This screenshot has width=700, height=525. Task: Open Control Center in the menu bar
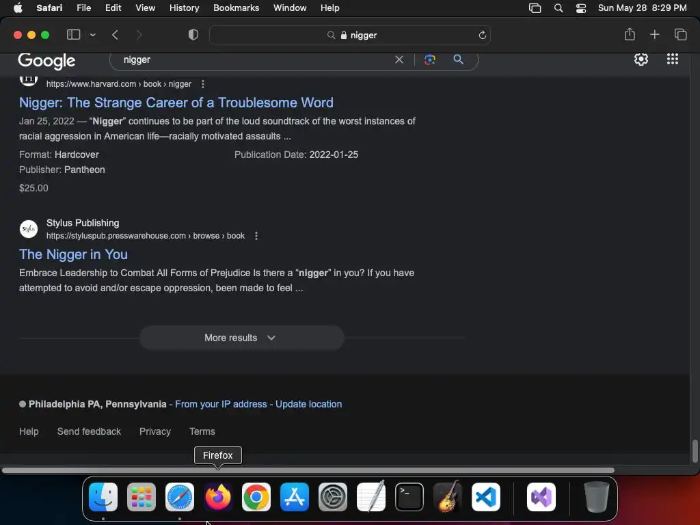tap(581, 8)
